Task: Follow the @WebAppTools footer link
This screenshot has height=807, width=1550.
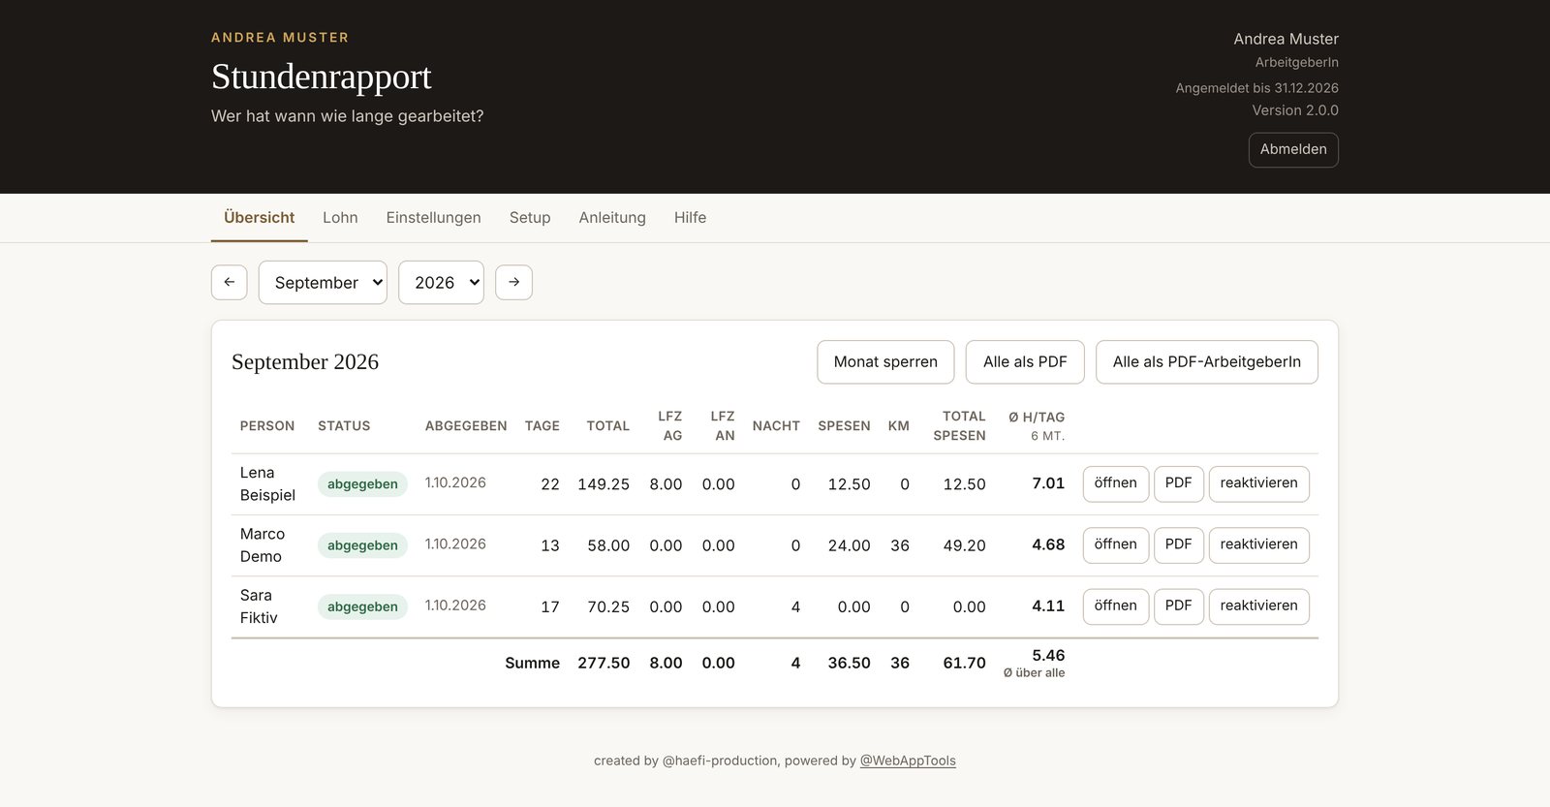Action: [908, 760]
